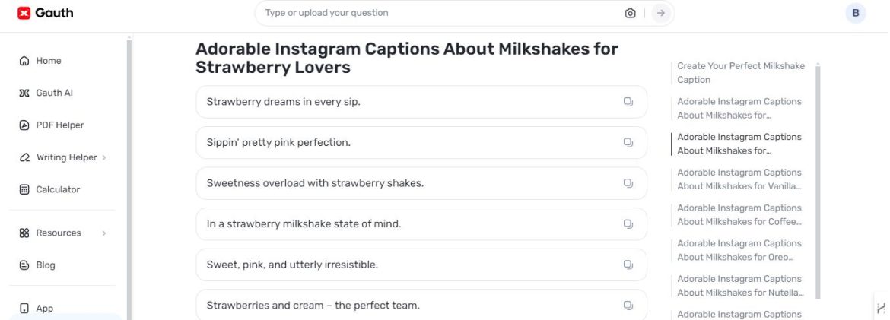Copy 'Strawberry dreams in every sip' caption
This screenshot has height=320, width=890.
pyautogui.click(x=628, y=102)
